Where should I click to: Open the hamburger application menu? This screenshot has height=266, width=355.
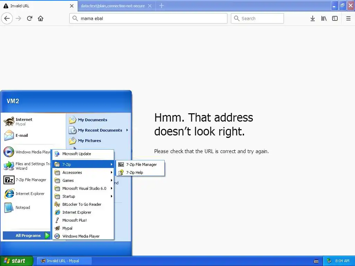(x=348, y=18)
